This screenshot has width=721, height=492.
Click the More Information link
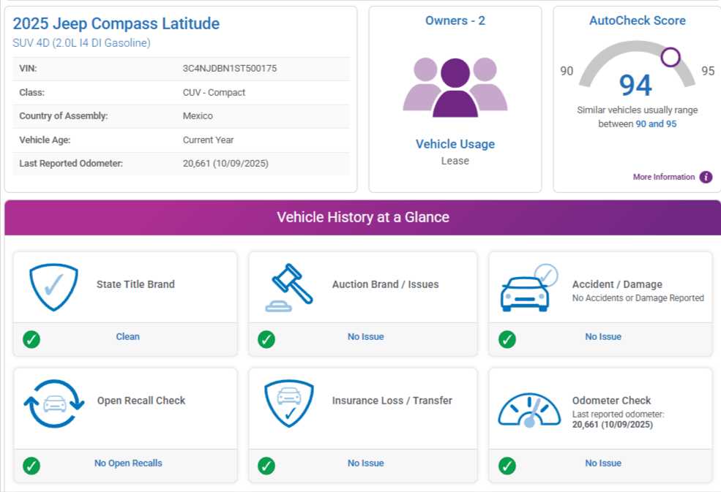[x=664, y=177]
